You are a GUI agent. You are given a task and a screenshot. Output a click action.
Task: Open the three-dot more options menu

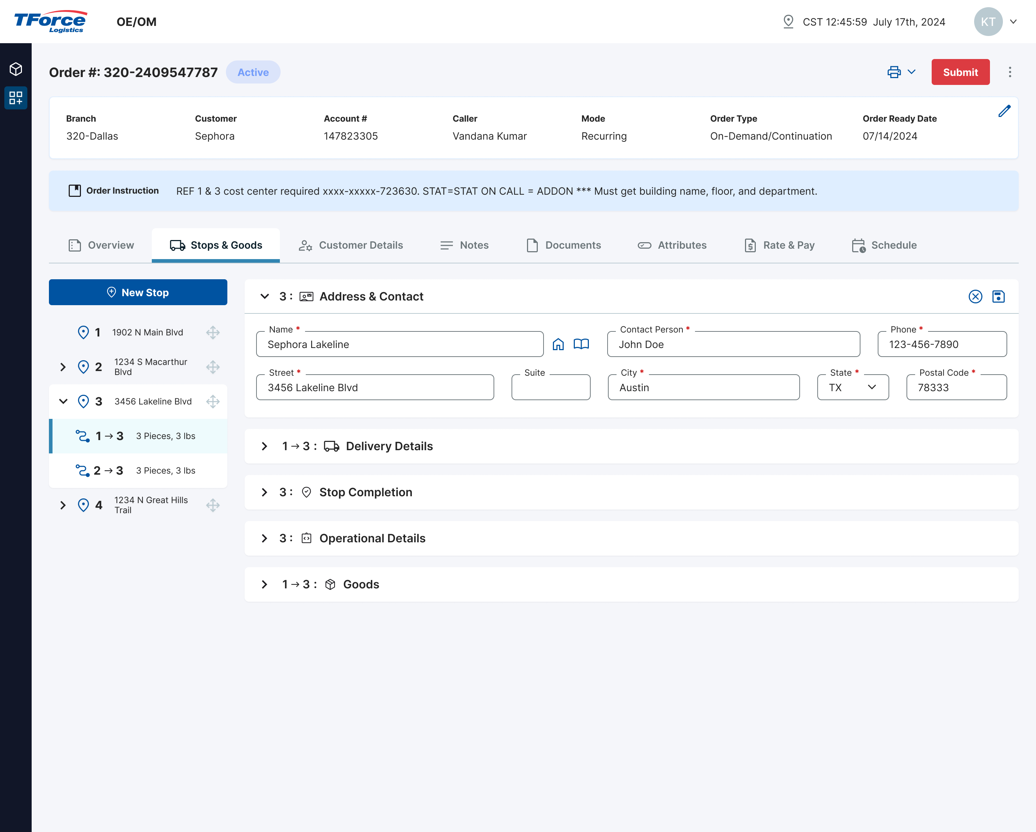point(1010,72)
